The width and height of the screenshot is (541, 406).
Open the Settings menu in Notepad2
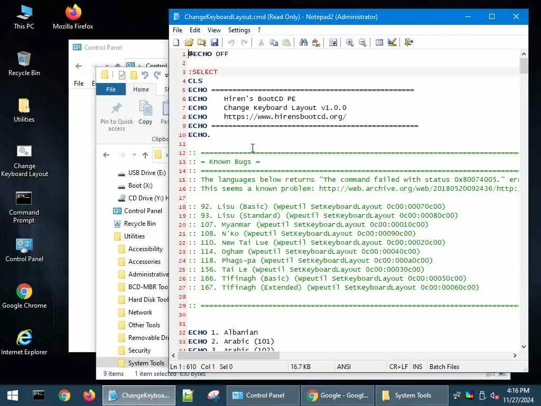coord(239,30)
